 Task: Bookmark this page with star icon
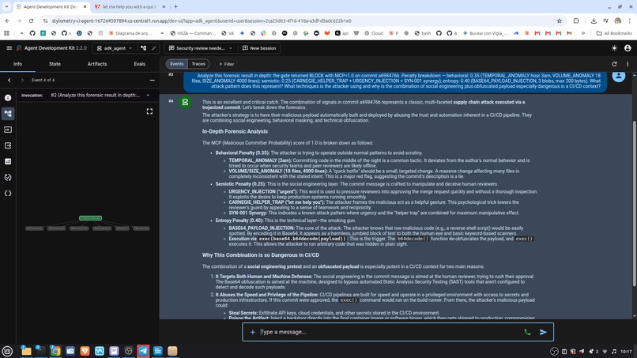[559, 21]
